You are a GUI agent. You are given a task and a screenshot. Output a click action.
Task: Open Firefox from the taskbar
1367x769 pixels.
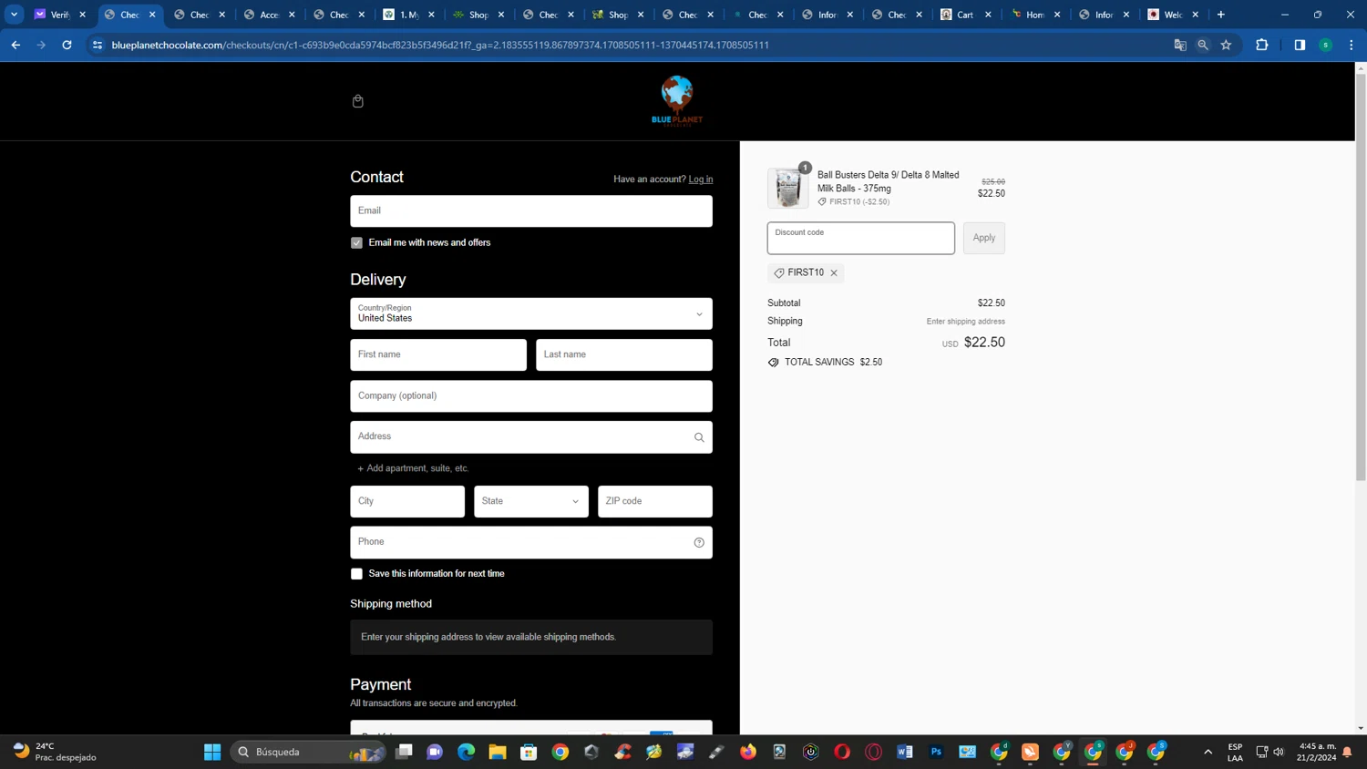(748, 752)
